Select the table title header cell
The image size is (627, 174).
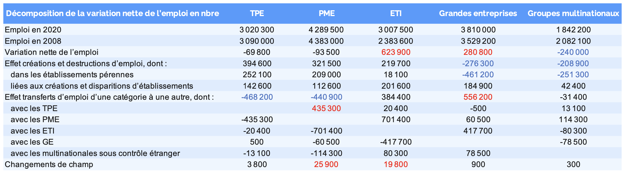click(x=112, y=13)
